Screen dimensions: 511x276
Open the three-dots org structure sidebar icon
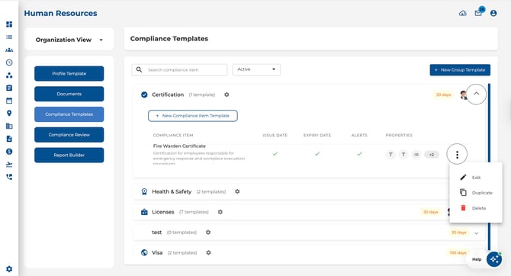[9, 75]
